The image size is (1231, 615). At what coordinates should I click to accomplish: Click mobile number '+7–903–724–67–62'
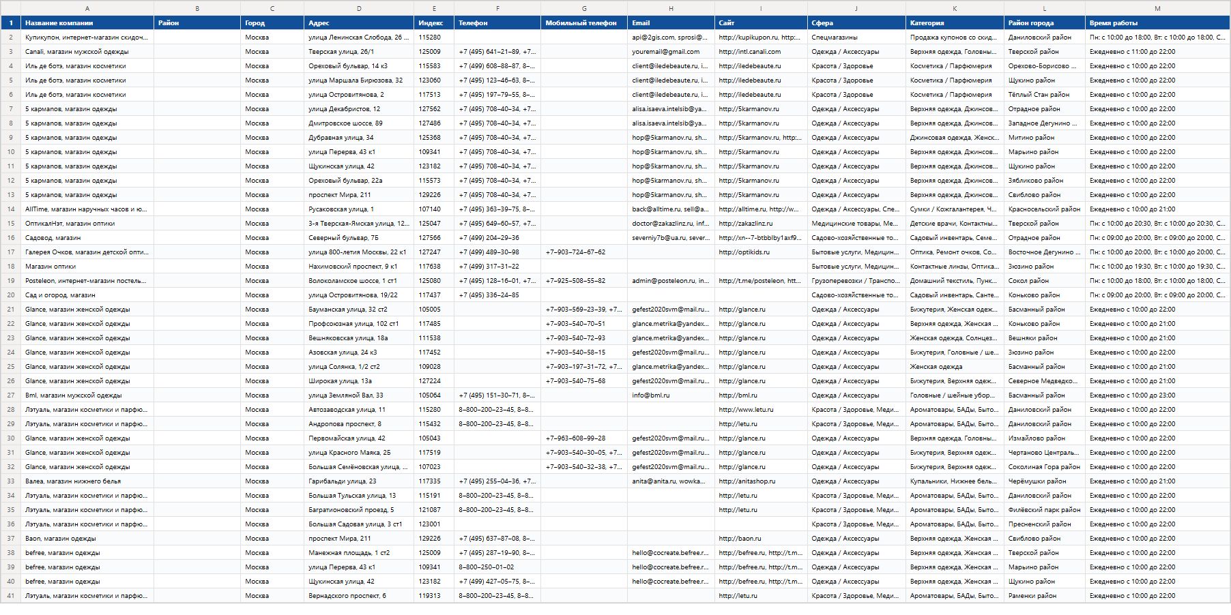point(584,252)
